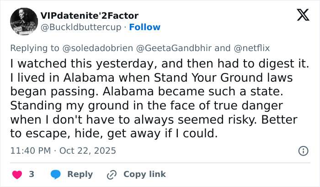Click VIPdatenite'2Factor display name
Viewport: 320px width, 187px height.
[89, 16]
